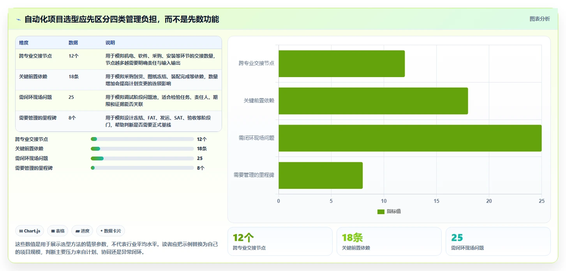
Task: Click the 图表分析 label in the header
Action: (540, 19)
